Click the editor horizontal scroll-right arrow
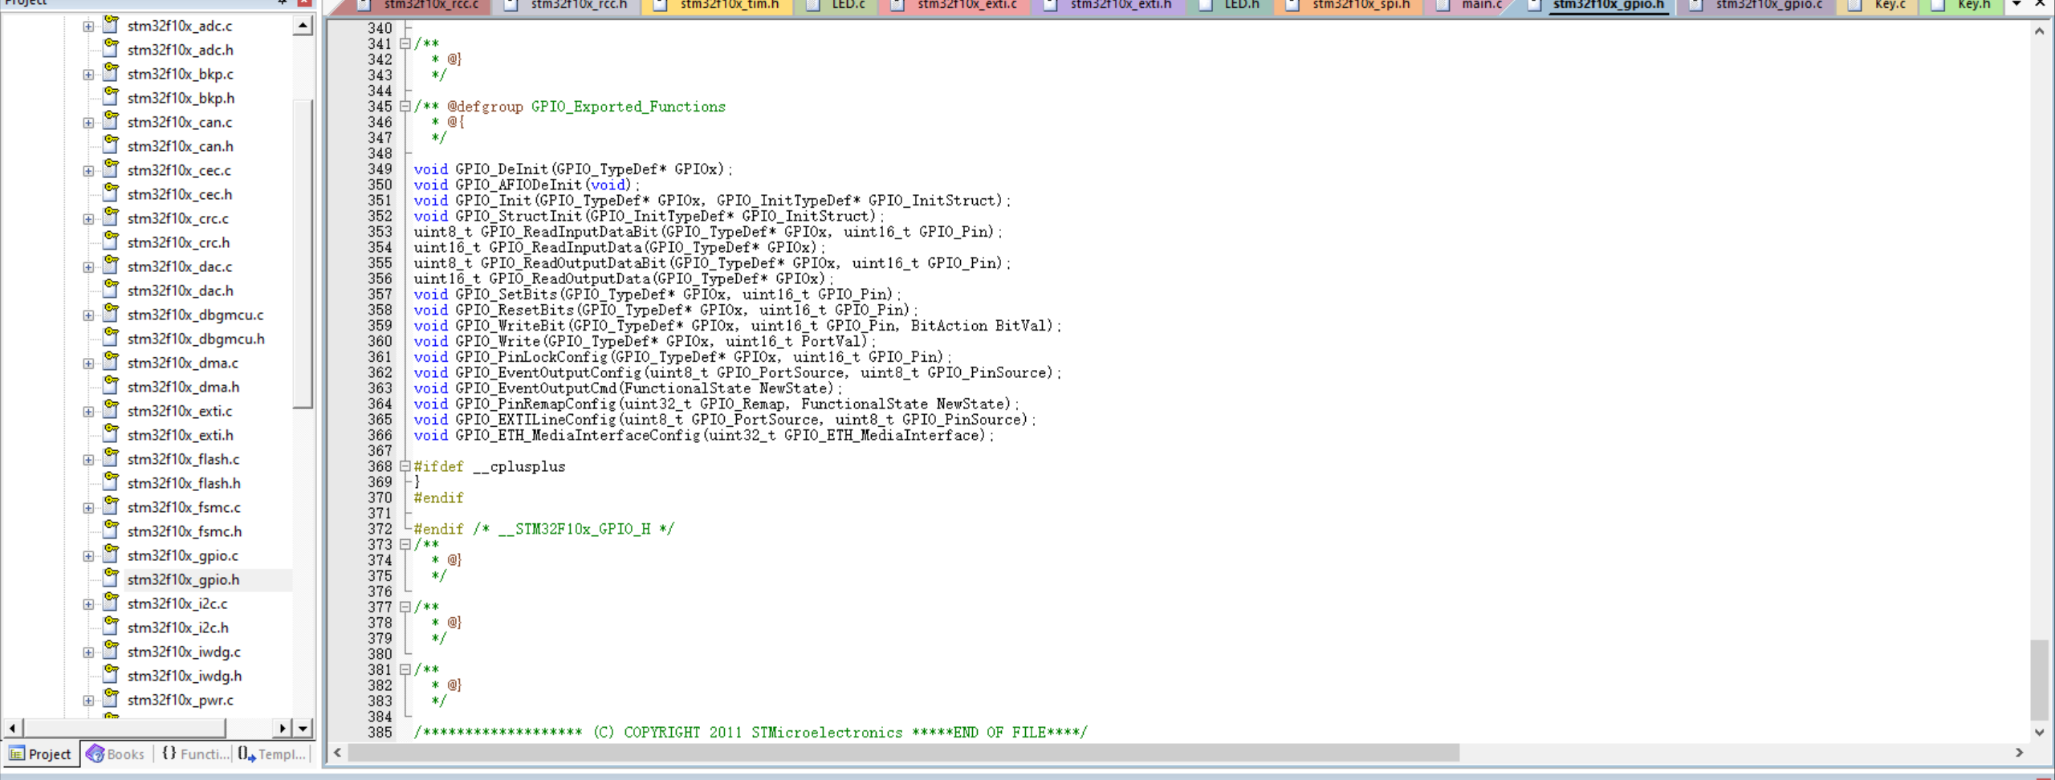 pos(2019,753)
